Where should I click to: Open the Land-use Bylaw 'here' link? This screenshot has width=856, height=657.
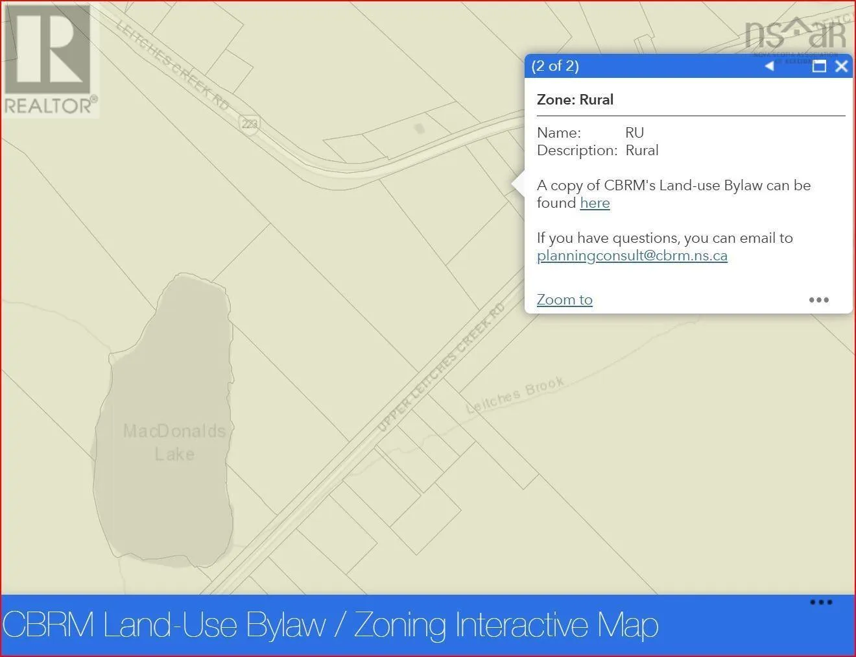[595, 203]
